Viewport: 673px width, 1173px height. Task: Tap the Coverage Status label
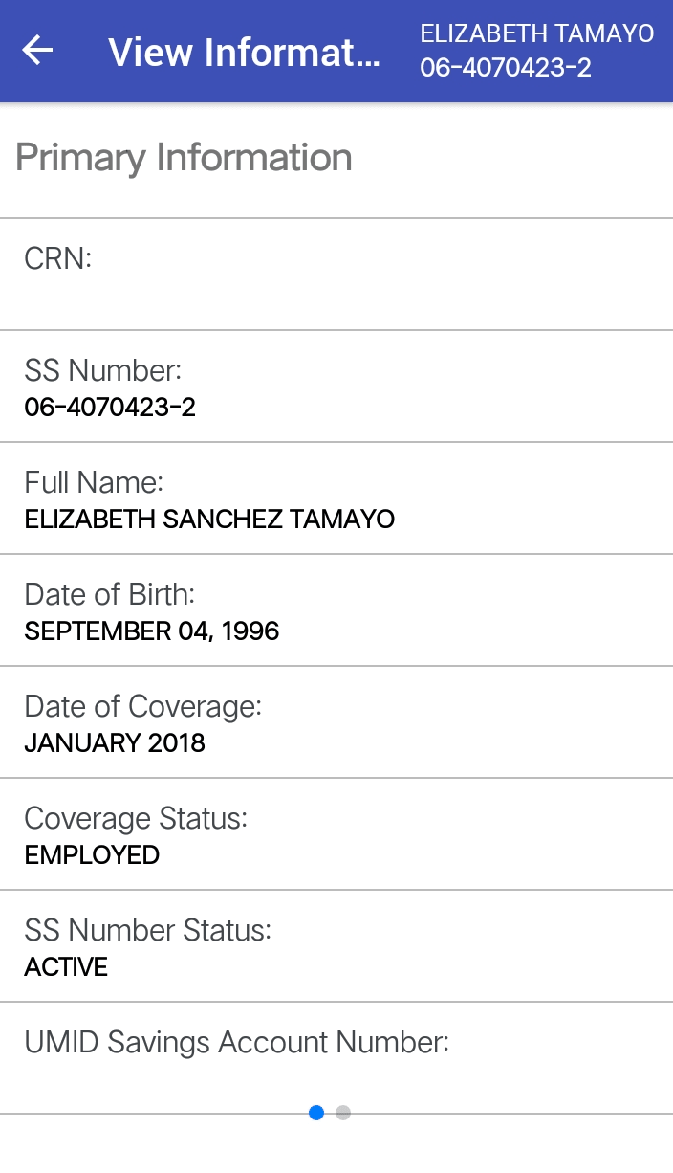pyautogui.click(x=136, y=818)
